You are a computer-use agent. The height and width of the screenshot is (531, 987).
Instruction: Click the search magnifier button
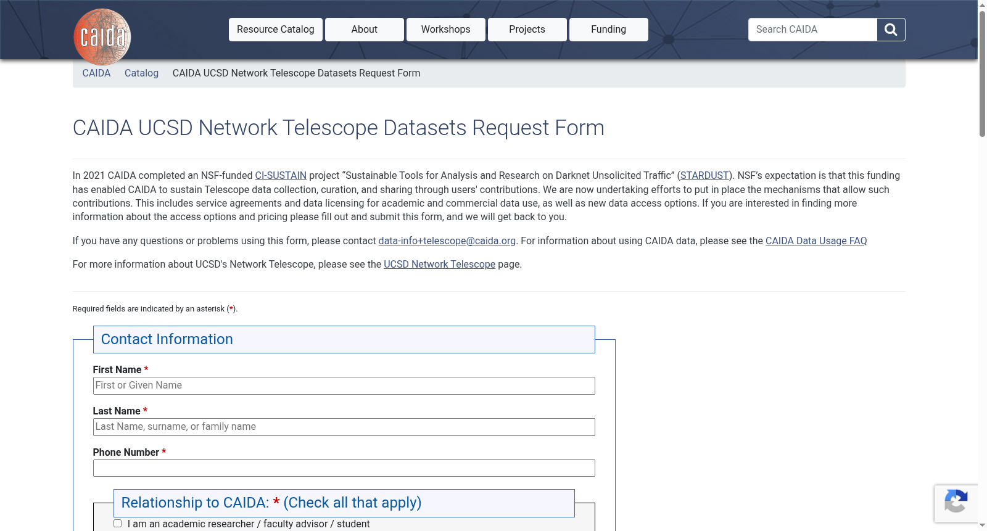(891, 30)
